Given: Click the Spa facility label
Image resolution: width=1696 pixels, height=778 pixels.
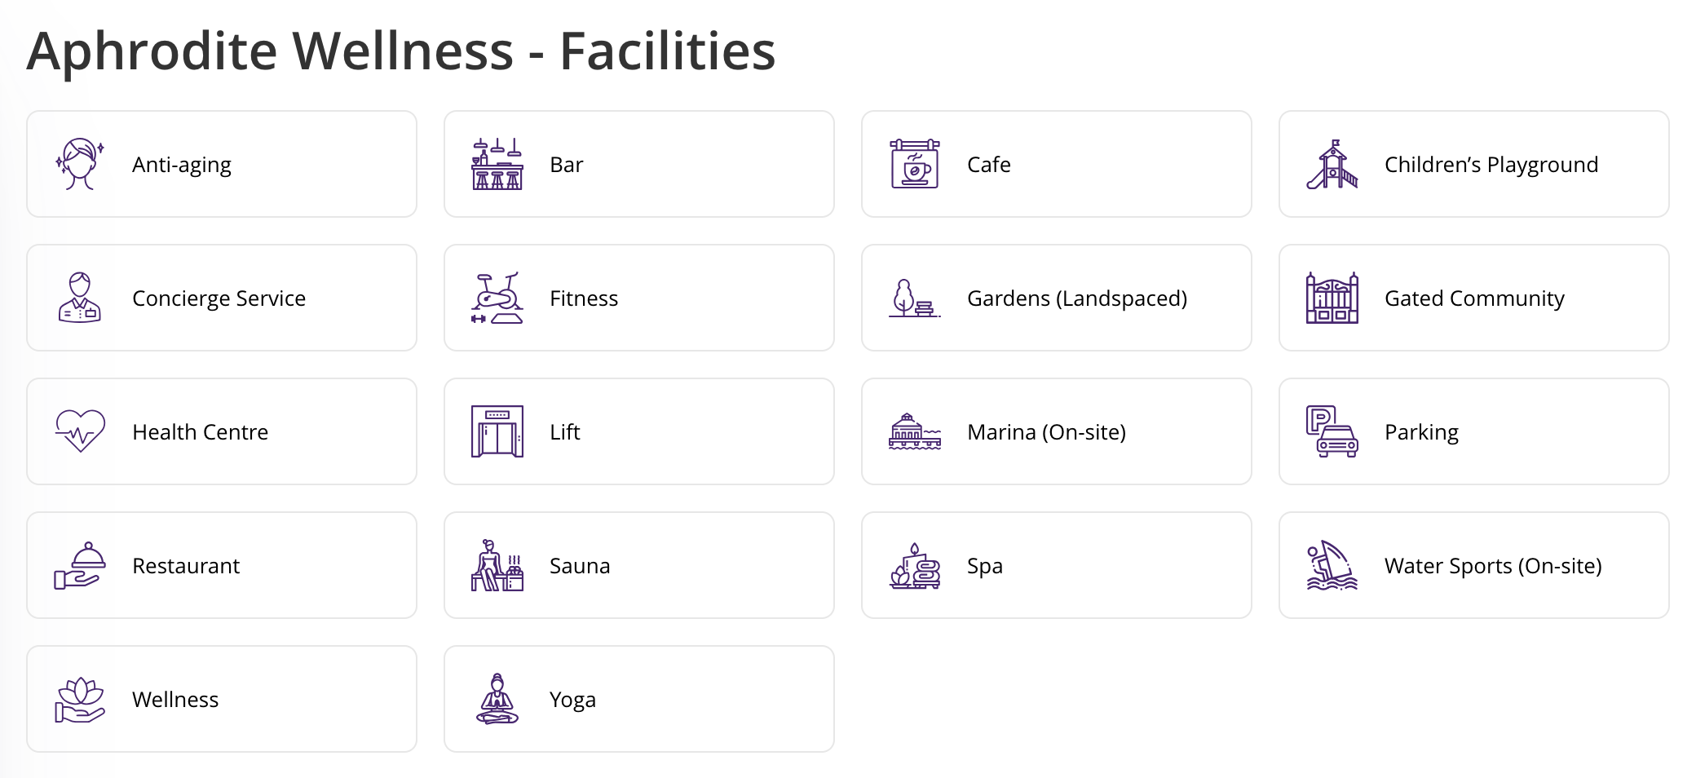Looking at the screenshot, I should coord(985,566).
